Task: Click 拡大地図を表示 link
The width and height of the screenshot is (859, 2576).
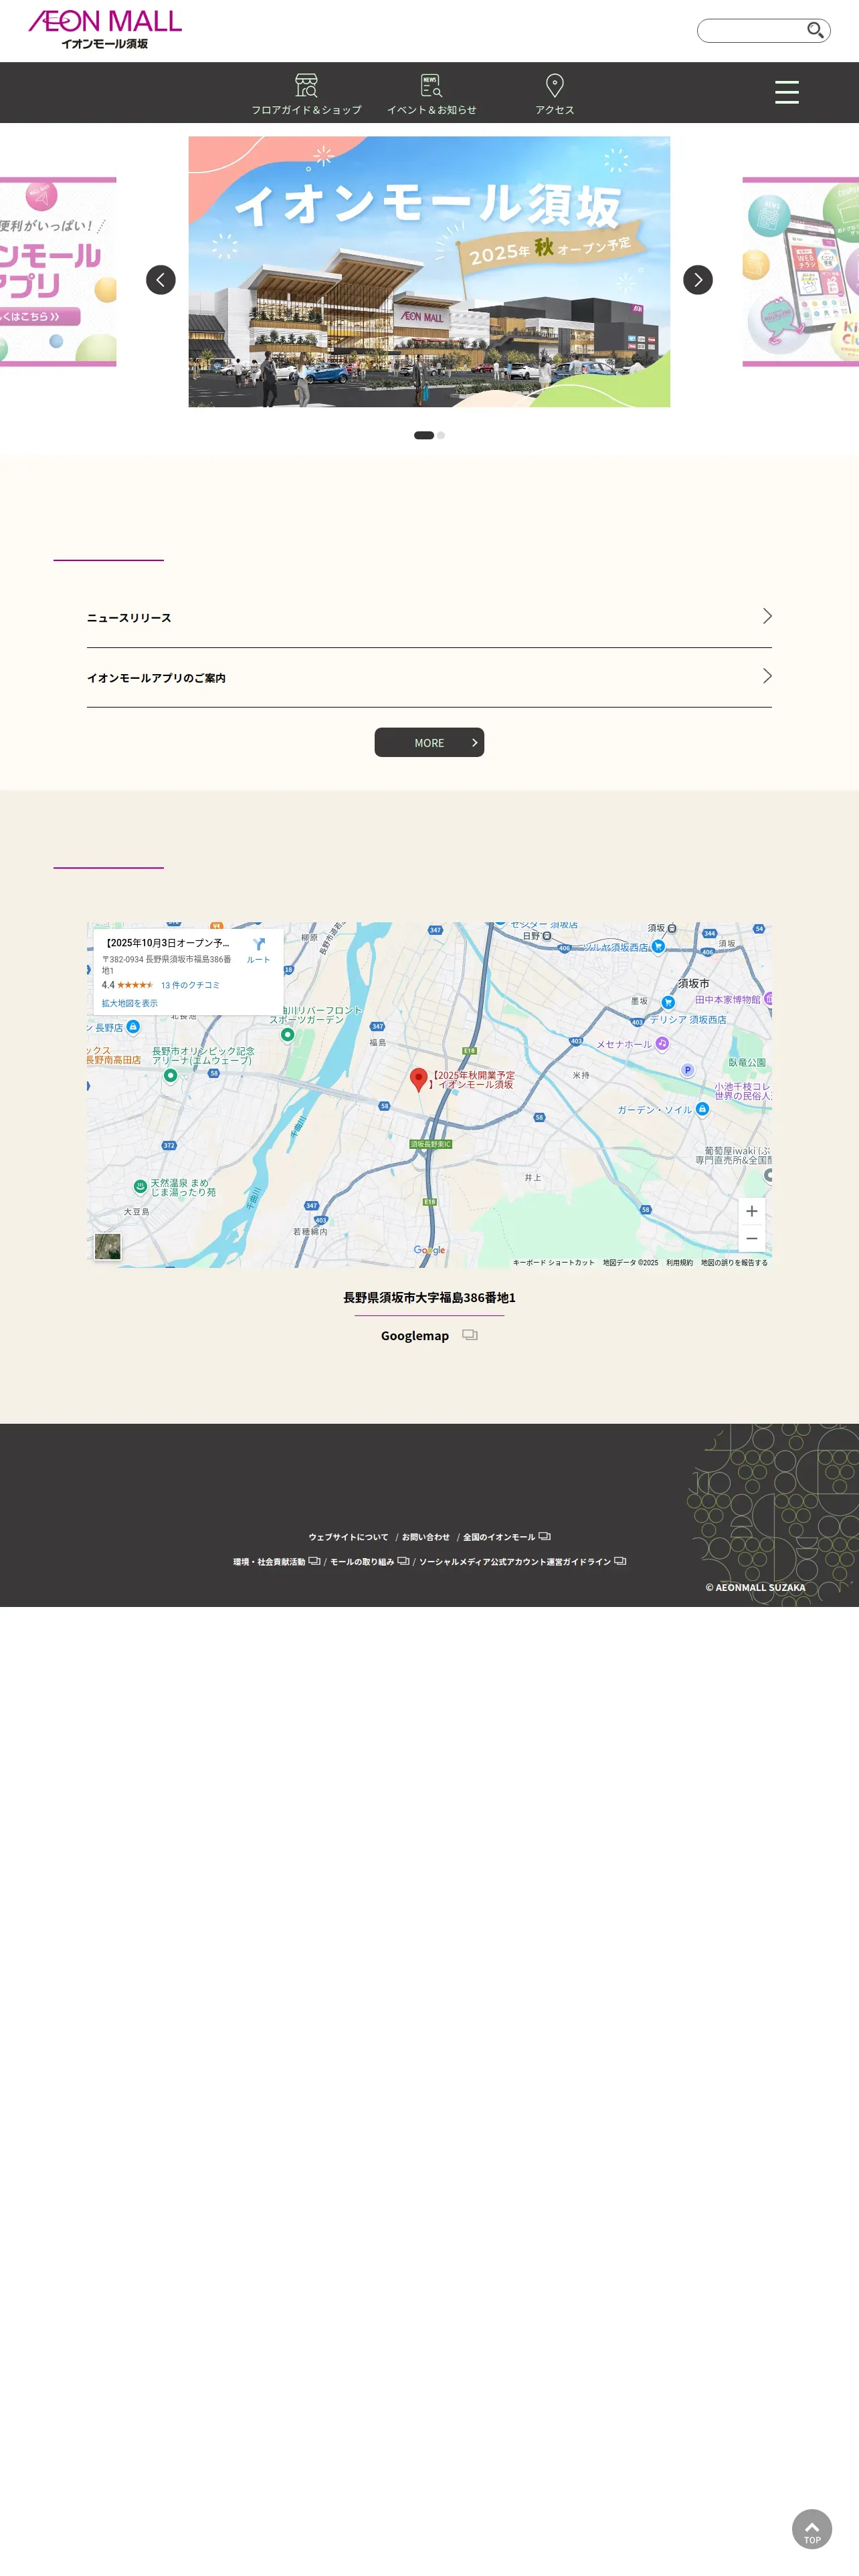Action: point(130,1003)
